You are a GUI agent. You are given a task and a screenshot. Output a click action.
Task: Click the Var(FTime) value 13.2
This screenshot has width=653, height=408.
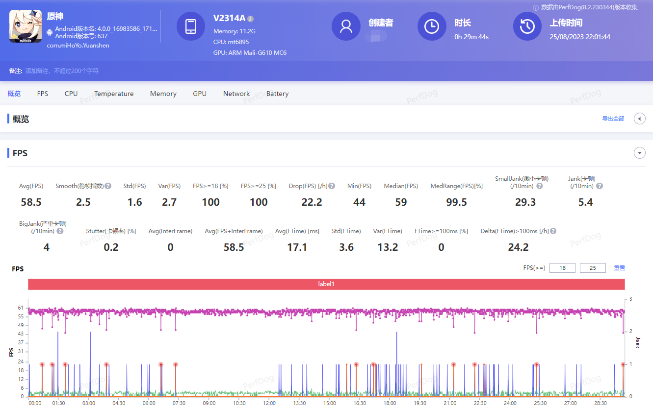[x=388, y=247]
